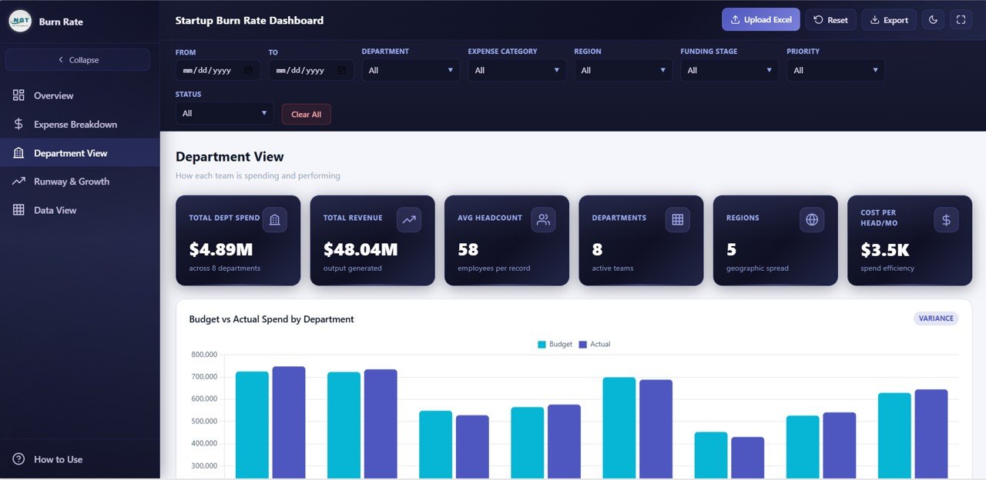Image resolution: width=986 pixels, height=480 pixels.
Task: Click the Runway & Growth trend icon
Action: coord(19,181)
